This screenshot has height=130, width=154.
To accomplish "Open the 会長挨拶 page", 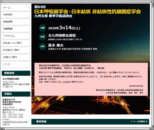I will [x=16, y=15].
